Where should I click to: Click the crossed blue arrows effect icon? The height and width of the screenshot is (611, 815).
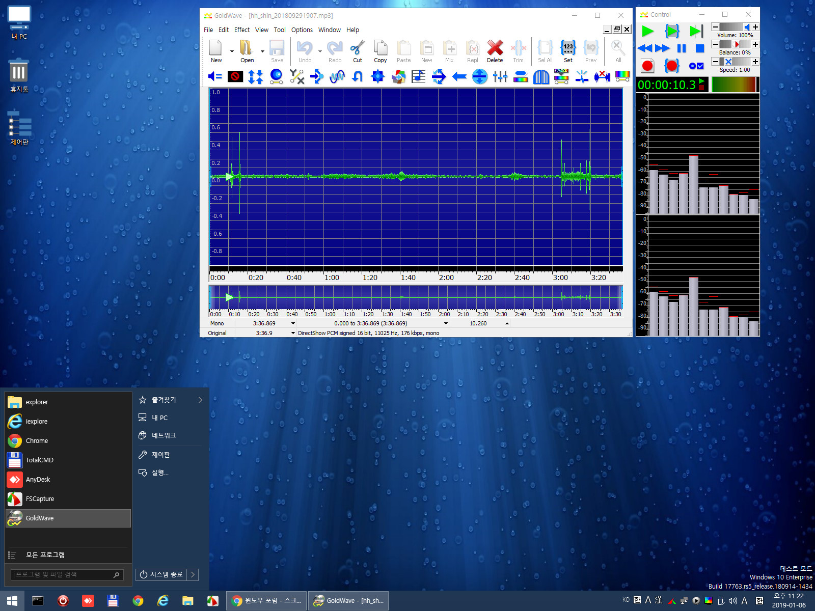click(x=439, y=76)
